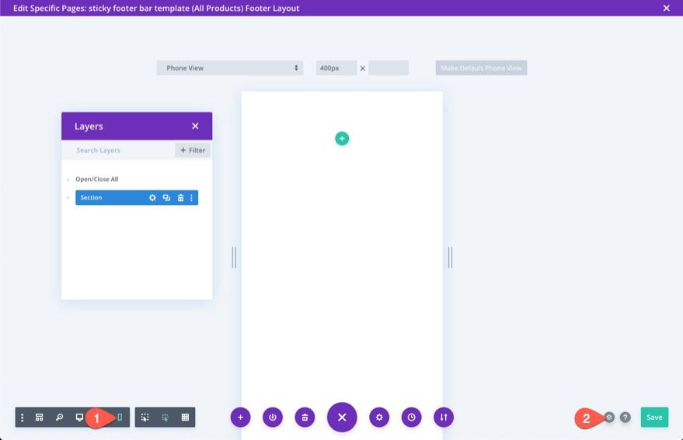Duplicate the Section layer
This screenshot has height=440, width=683.
click(x=166, y=198)
